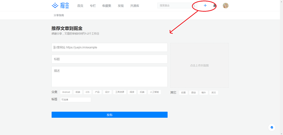Open the 分享指南 link
Viewport: 283px width, 135px height.
(59, 15)
